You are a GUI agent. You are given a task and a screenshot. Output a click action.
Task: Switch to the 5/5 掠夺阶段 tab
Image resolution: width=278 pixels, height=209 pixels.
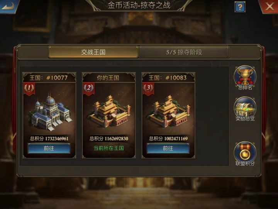[x=184, y=52]
